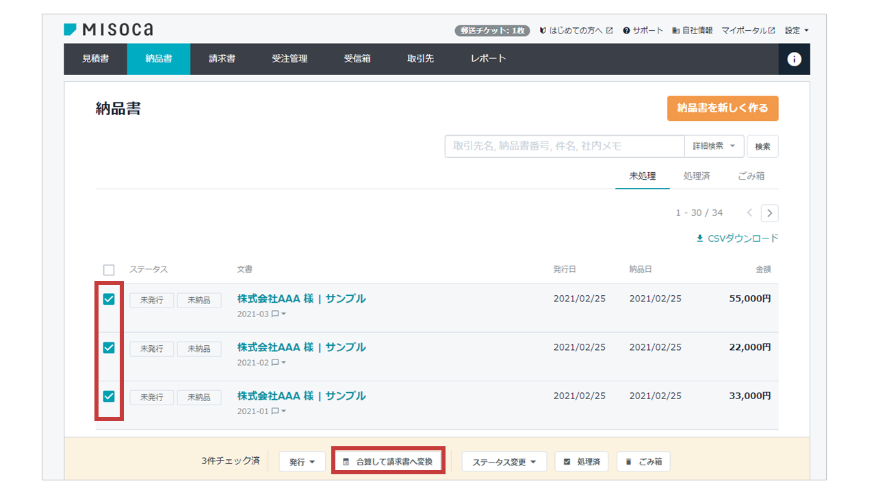This screenshot has height=492, width=876.
Task: Click the 発行日 column header
Action: tap(565, 269)
